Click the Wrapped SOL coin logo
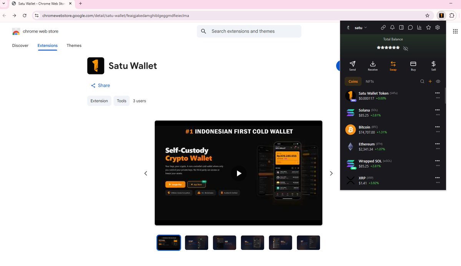This screenshot has width=461, height=266. click(351, 164)
